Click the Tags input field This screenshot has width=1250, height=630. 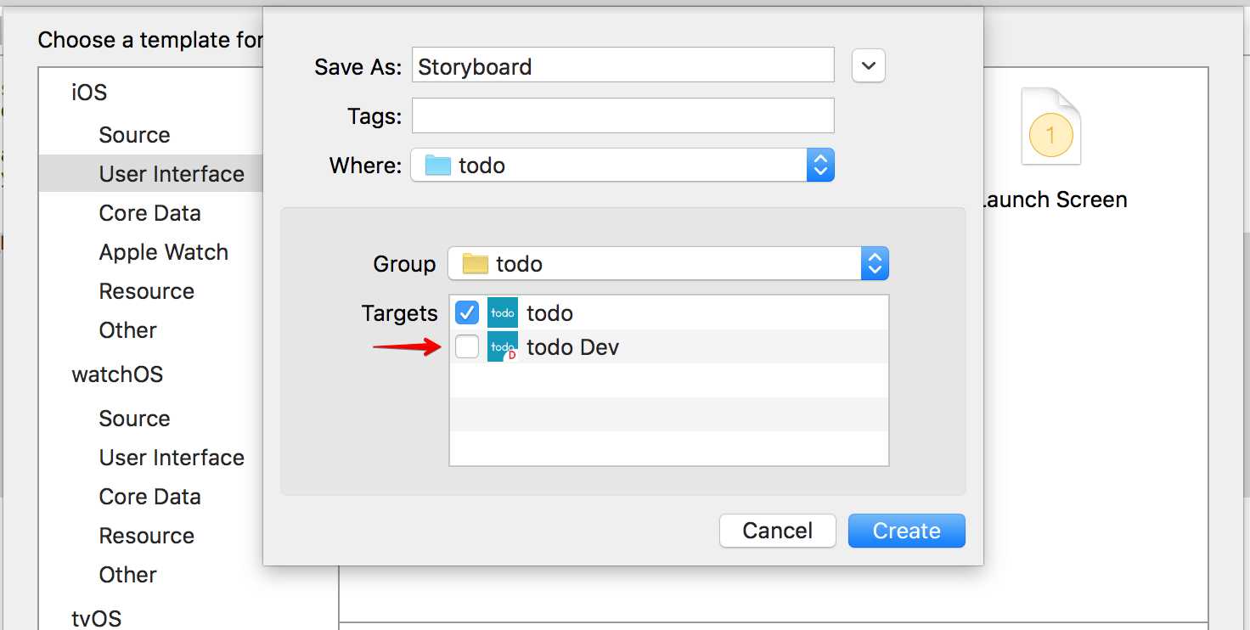[x=623, y=115]
